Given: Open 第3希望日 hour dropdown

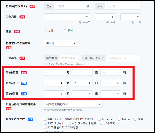Looking at the screenshot, I should click(x=111, y=94).
